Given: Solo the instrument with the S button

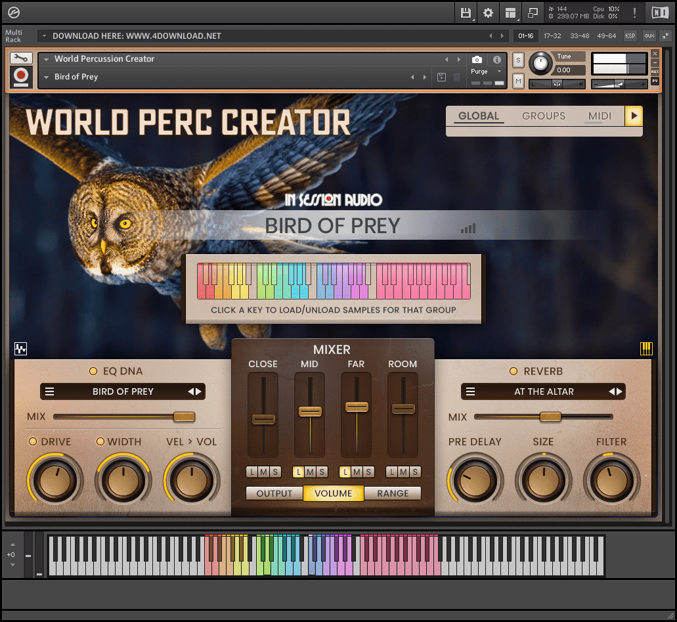Looking at the screenshot, I should pyautogui.click(x=518, y=60).
